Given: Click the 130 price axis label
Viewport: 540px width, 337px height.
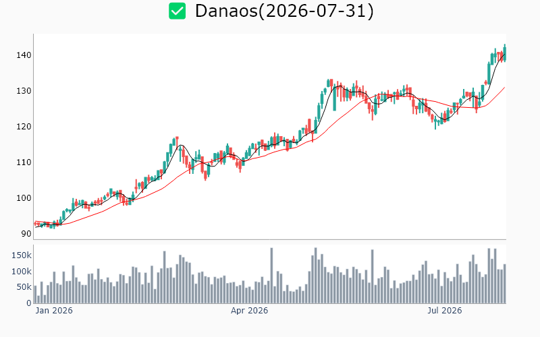Looking at the screenshot, I should click(24, 91).
